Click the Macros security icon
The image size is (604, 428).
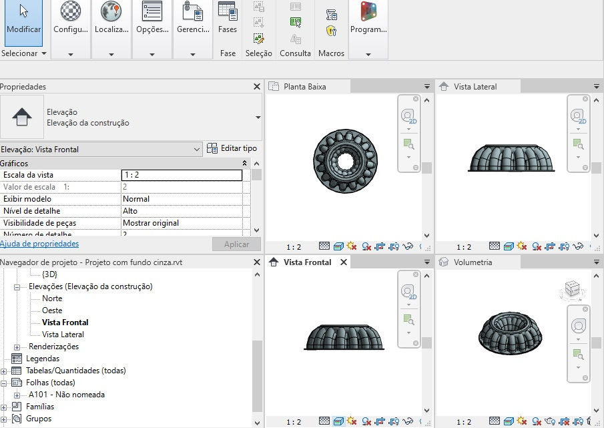point(331,31)
